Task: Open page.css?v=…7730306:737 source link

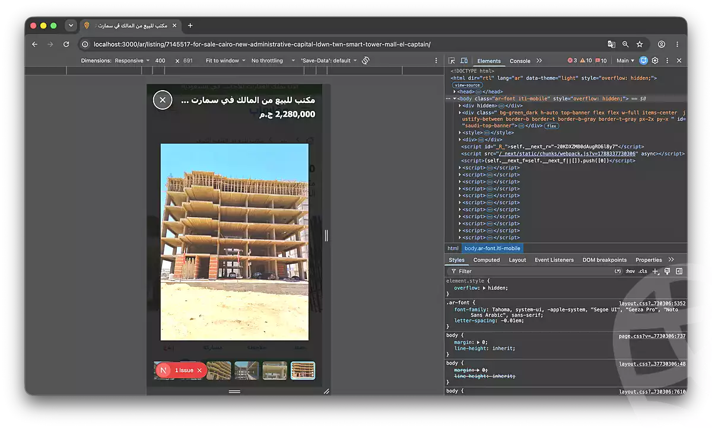Action: pos(652,336)
